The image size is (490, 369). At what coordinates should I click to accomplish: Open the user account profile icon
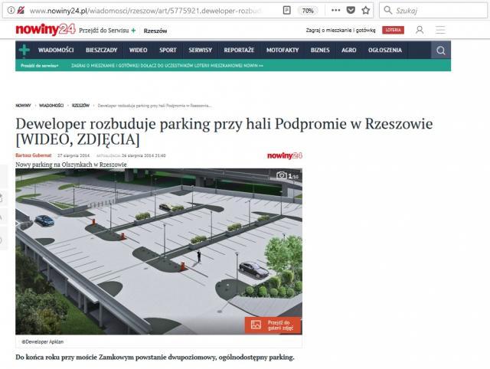[420, 30]
